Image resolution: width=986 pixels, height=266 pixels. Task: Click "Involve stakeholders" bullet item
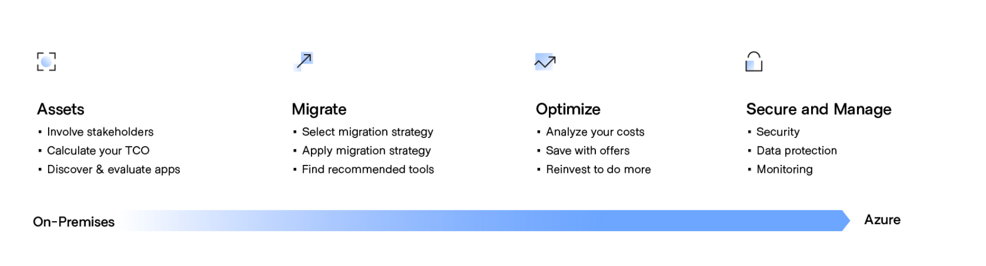[100, 132]
